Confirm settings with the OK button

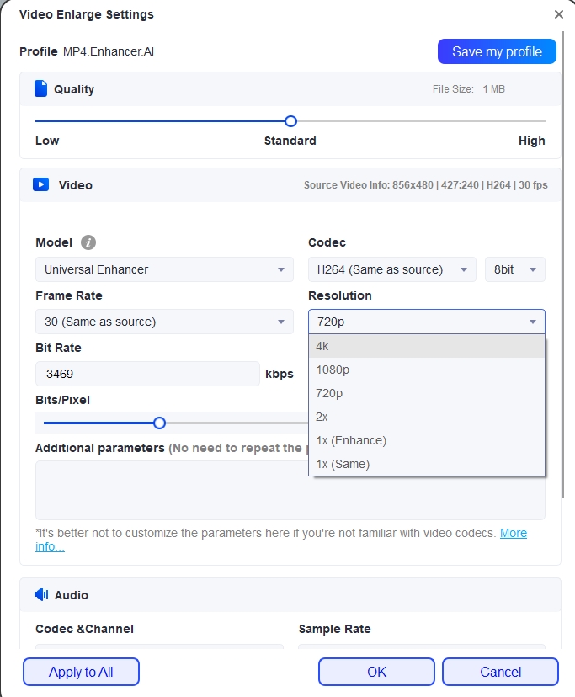click(x=375, y=672)
